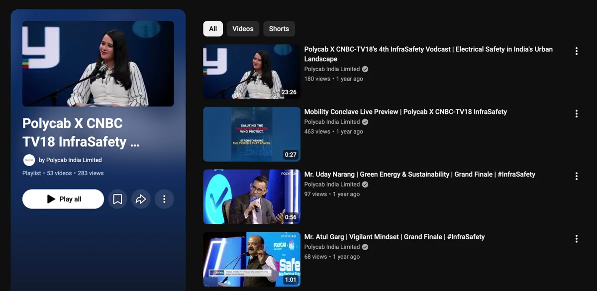Open Mr. Uday Narang Green Energy video title
Screen dimensions: 597x291
click(x=420, y=175)
